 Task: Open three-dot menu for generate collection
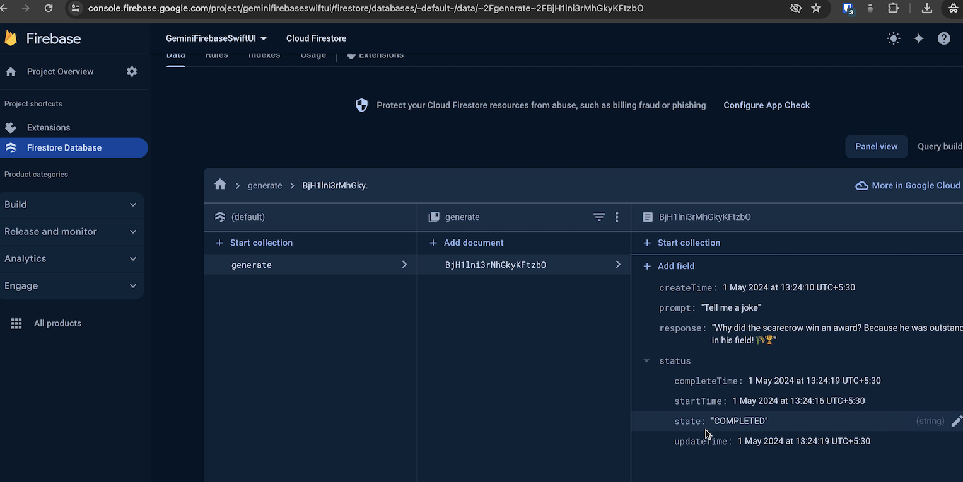coord(617,217)
